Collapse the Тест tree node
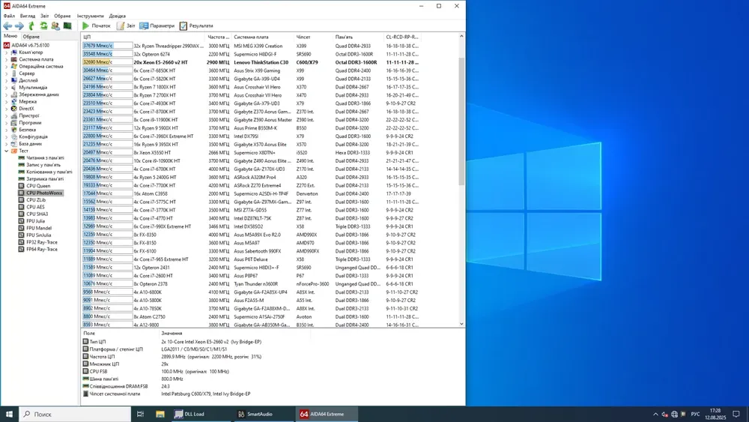The height and width of the screenshot is (422, 749). tap(7, 151)
